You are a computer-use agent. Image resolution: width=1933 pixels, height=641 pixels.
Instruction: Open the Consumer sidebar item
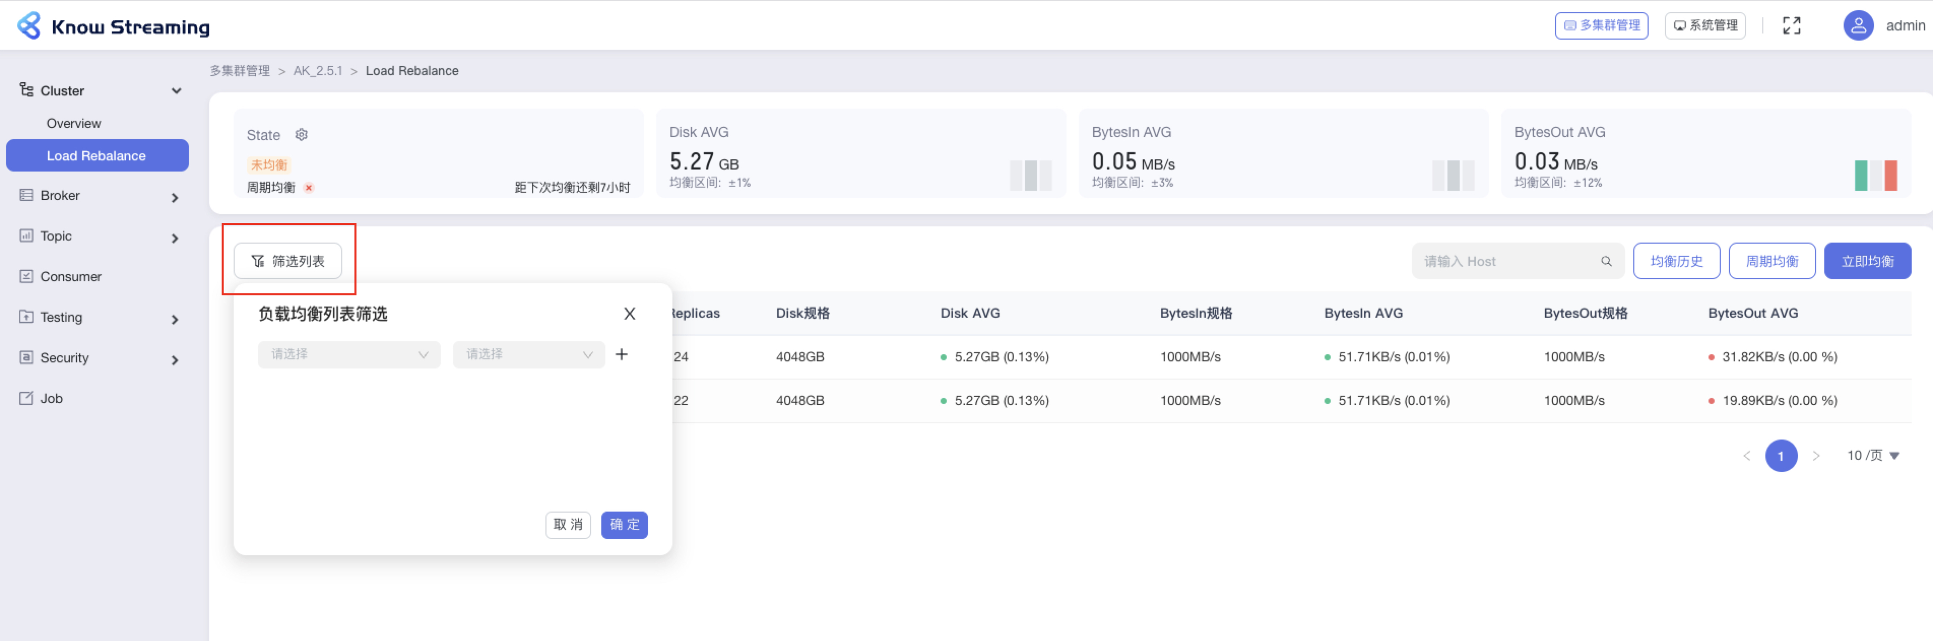coord(71,277)
